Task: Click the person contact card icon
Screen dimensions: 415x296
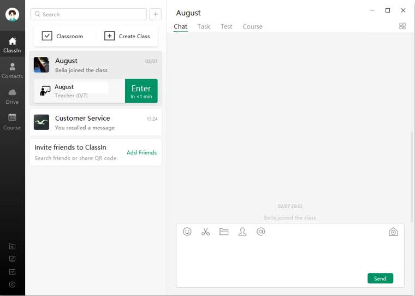Action: (242, 232)
